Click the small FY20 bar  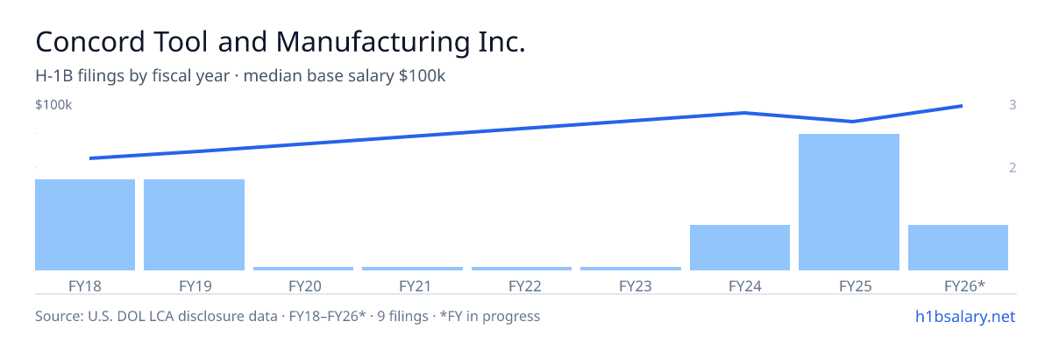303,269
